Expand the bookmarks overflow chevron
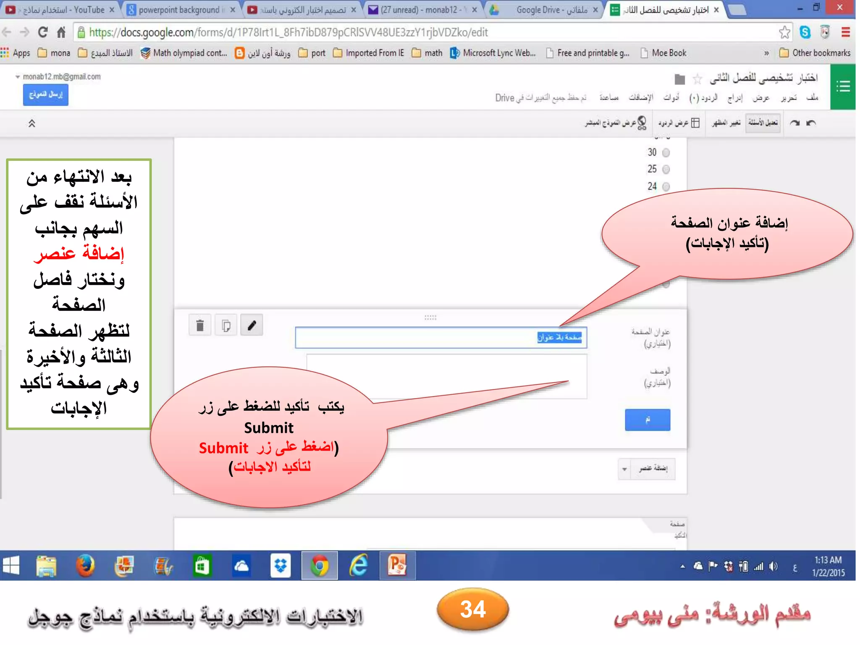 (766, 53)
